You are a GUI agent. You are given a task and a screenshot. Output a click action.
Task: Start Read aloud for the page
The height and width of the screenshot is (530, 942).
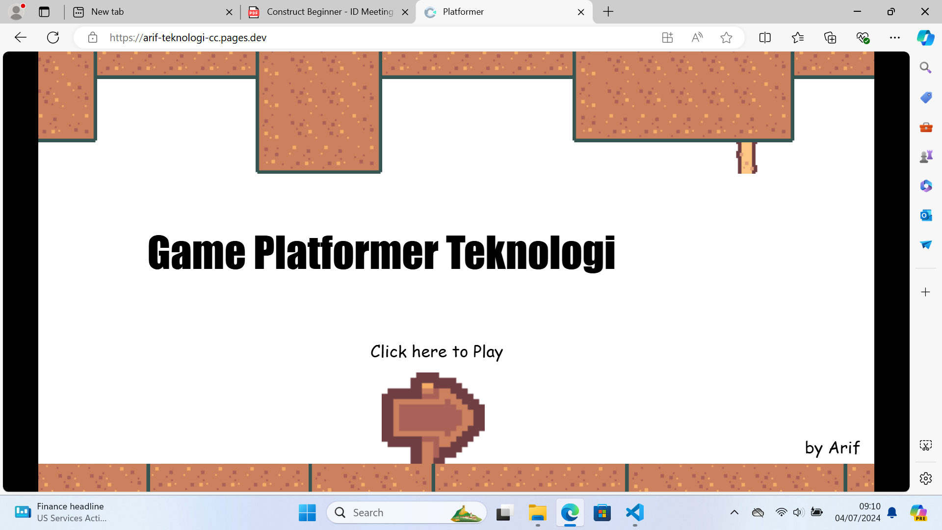(697, 37)
